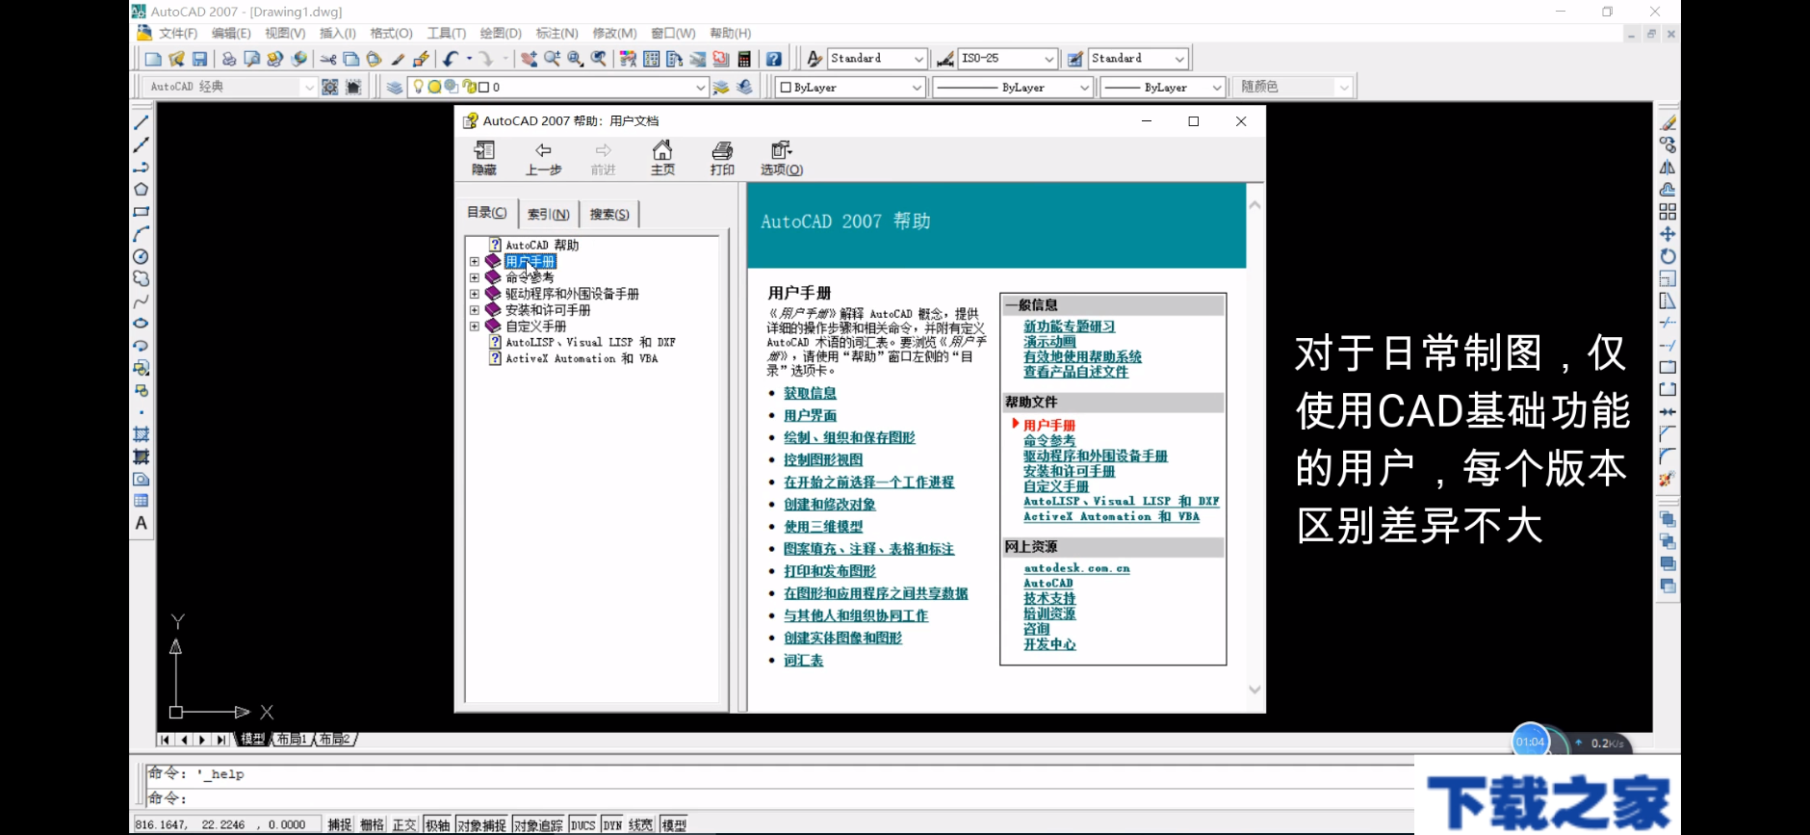Click the Mirror tool in Modify toolbar
Image resolution: width=1810 pixels, height=835 pixels.
pyautogui.click(x=1668, y=168)
